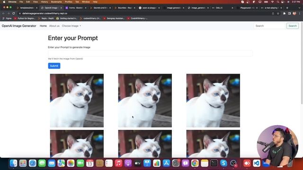Screen dimensions: 303x170
Task: Open Safari from the dock
Action: click(33, 163)
